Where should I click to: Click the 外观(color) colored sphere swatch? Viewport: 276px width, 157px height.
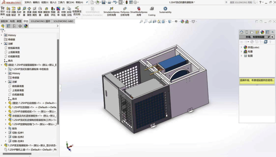pos(245,47)
